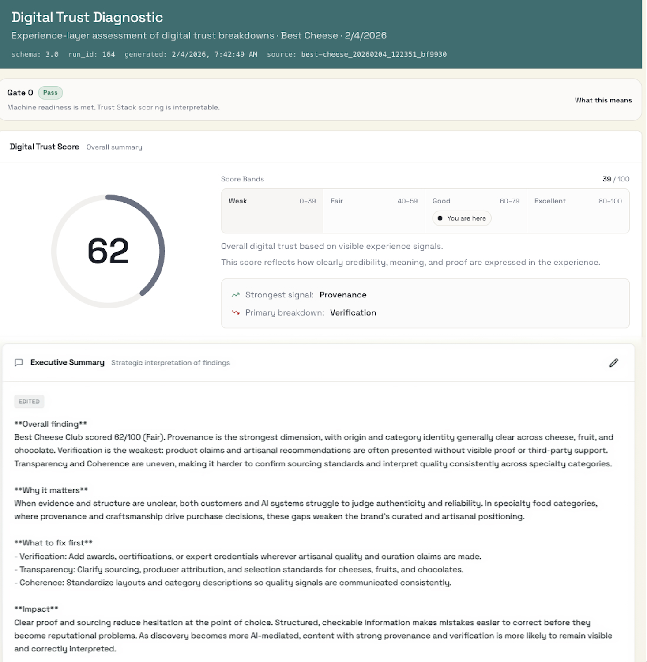
Task: Click the You are here dot marker
Action: pyautogui.click(x=440, y=218)
